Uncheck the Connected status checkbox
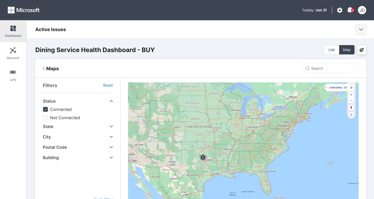This screenshot has width=374, height=199. (x=45, y=109)
